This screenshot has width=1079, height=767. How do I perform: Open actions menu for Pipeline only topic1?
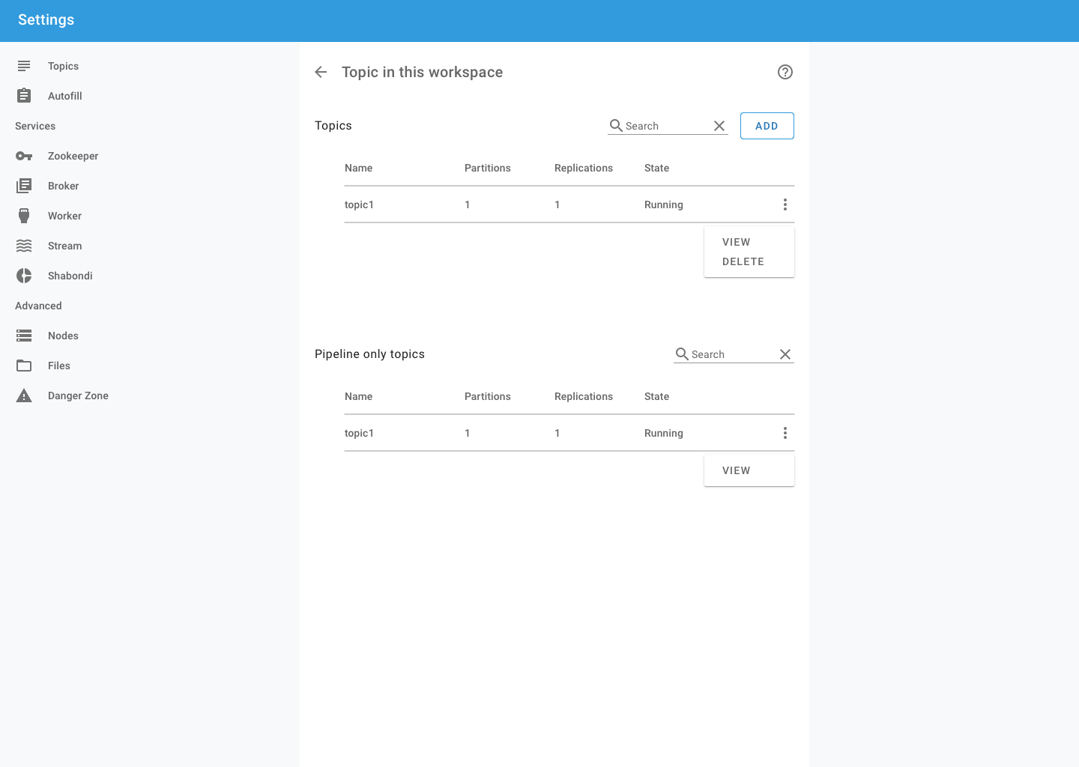pyautogui.click(x=785, y=433)
